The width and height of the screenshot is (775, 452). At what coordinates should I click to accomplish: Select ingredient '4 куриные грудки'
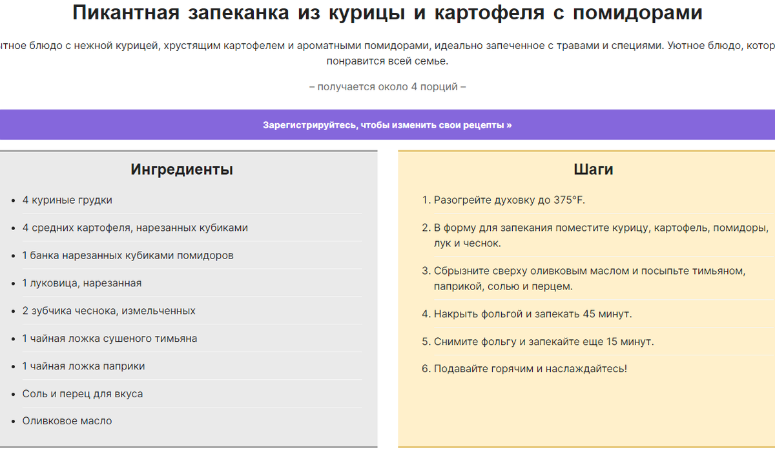[67, 200]
